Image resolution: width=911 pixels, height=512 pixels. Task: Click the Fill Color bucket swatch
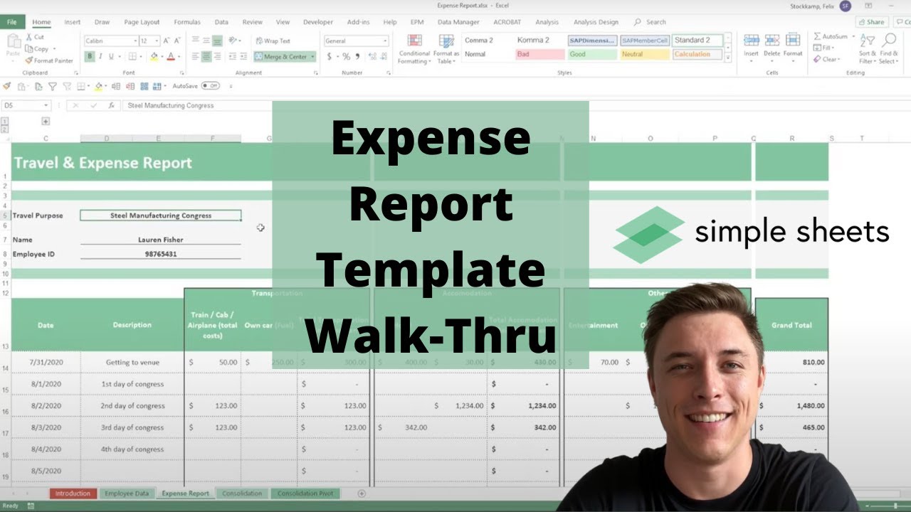click(x=154, y=57)
